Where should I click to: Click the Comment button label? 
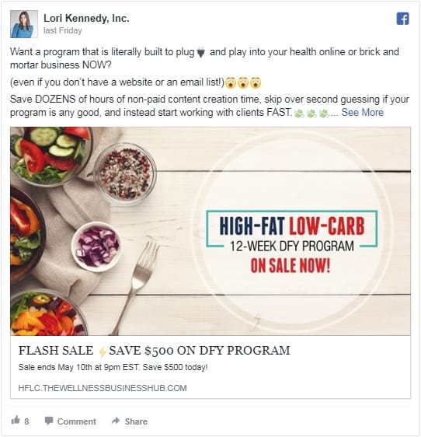(77, 421)
